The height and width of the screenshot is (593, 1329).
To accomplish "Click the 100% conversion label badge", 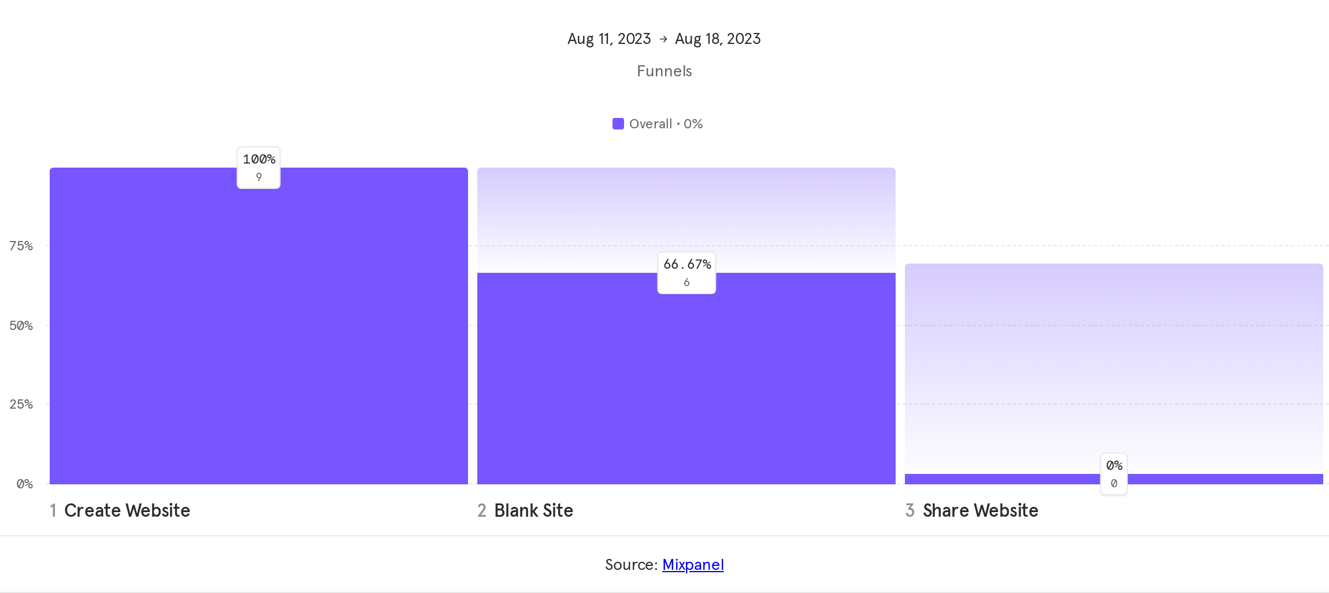I will click(258, 168).
